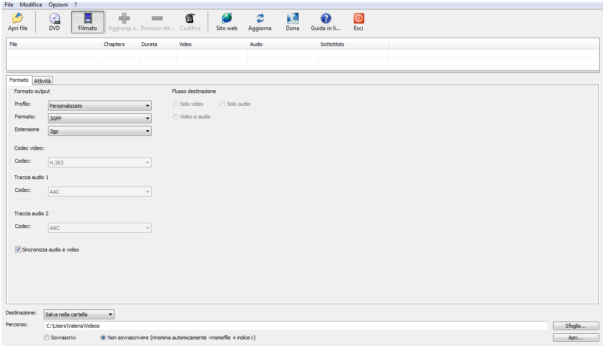Image resolution: width=603 pixels, height=346 pixels.
Task: Select the DVD disc icon
Action: (x=55, y=18)
